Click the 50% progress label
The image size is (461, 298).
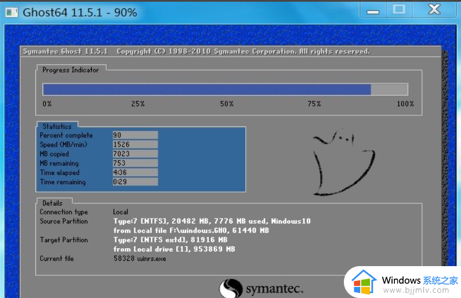click(x=227, y=104)
